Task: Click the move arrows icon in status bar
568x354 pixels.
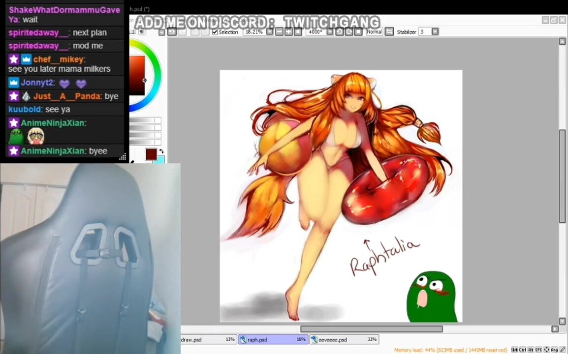Action: [x=547, y=350]
